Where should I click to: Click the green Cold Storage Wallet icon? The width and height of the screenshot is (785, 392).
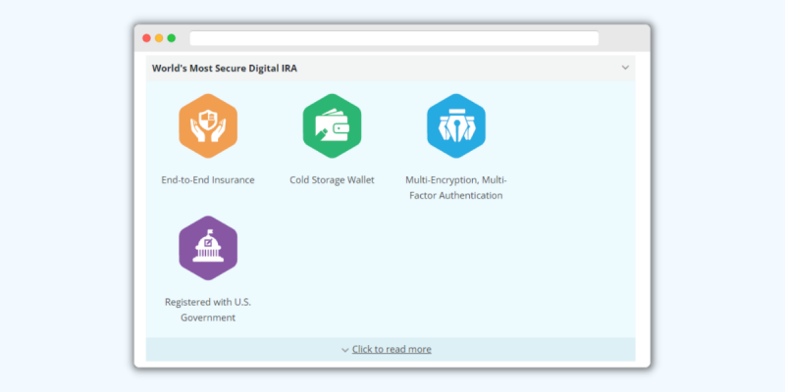click(x=332, y=126)
